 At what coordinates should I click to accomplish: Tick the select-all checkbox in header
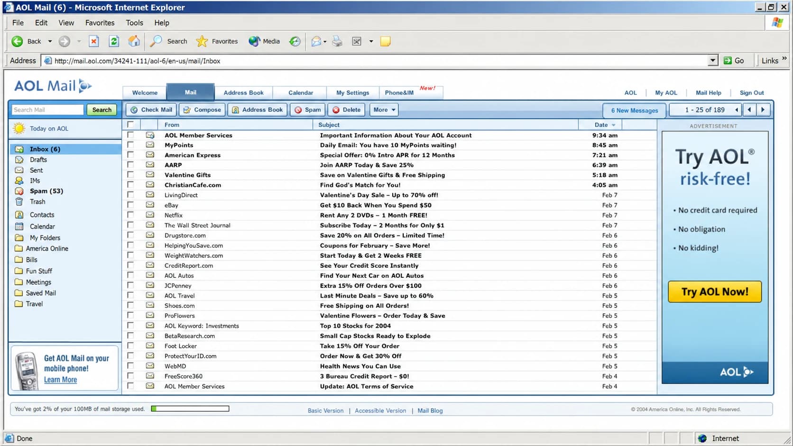tap(130, 125)
